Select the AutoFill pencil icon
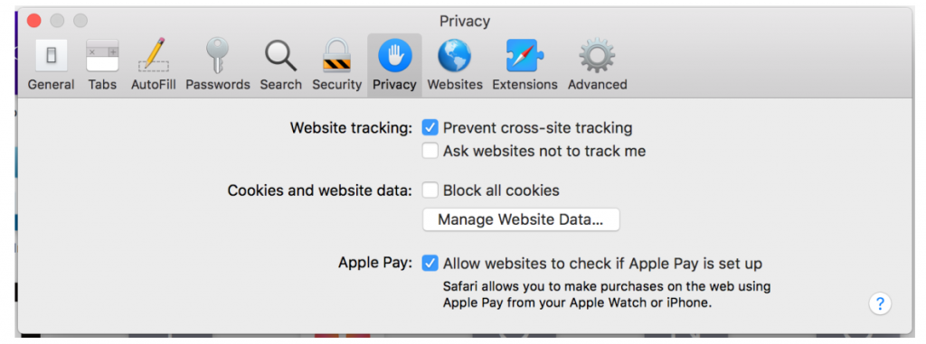 click(x=154, y=55)
